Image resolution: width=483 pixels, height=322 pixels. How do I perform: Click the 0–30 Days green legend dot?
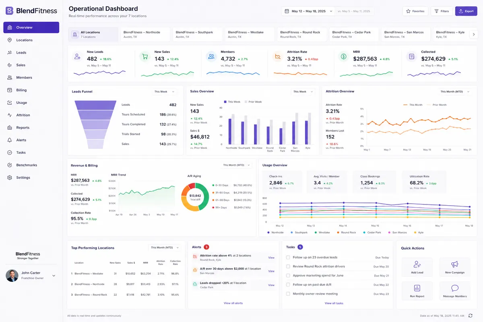[213, 185]
